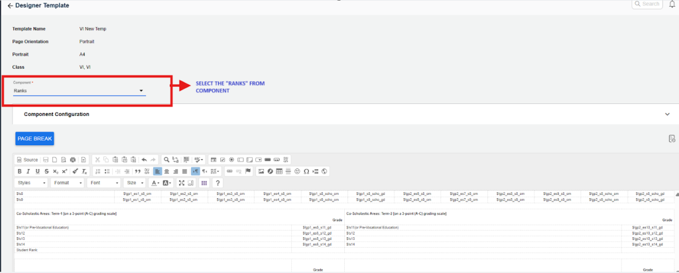Click the PAGE BREAK button

(x=34, y=138)
